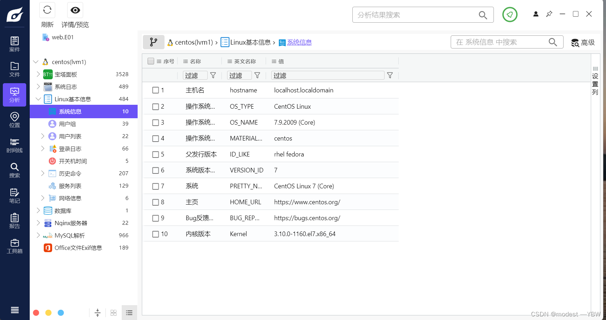This screenshot has height=320, width=606.
Task: Click the yellow color tag dot
Action: 48,313
